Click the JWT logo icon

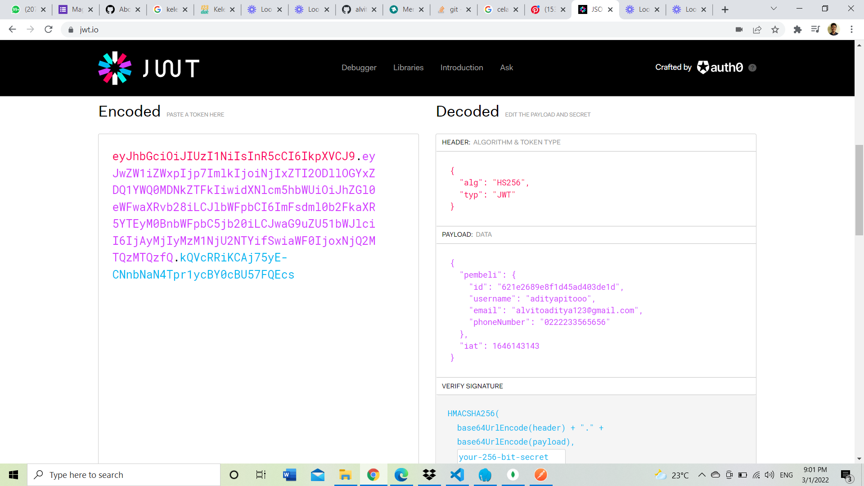pyautogui.click(x=115, y=68)
